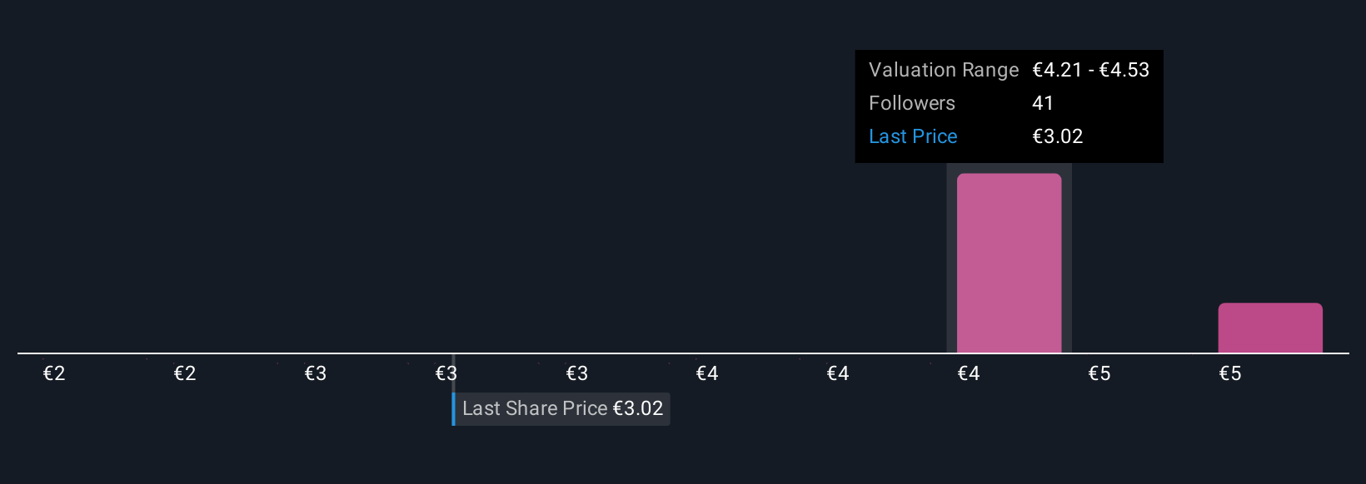Screen dimensions: 1366x484
Task: Click the Valuation Range tooltip label
Action: click(x=944, y=70)
